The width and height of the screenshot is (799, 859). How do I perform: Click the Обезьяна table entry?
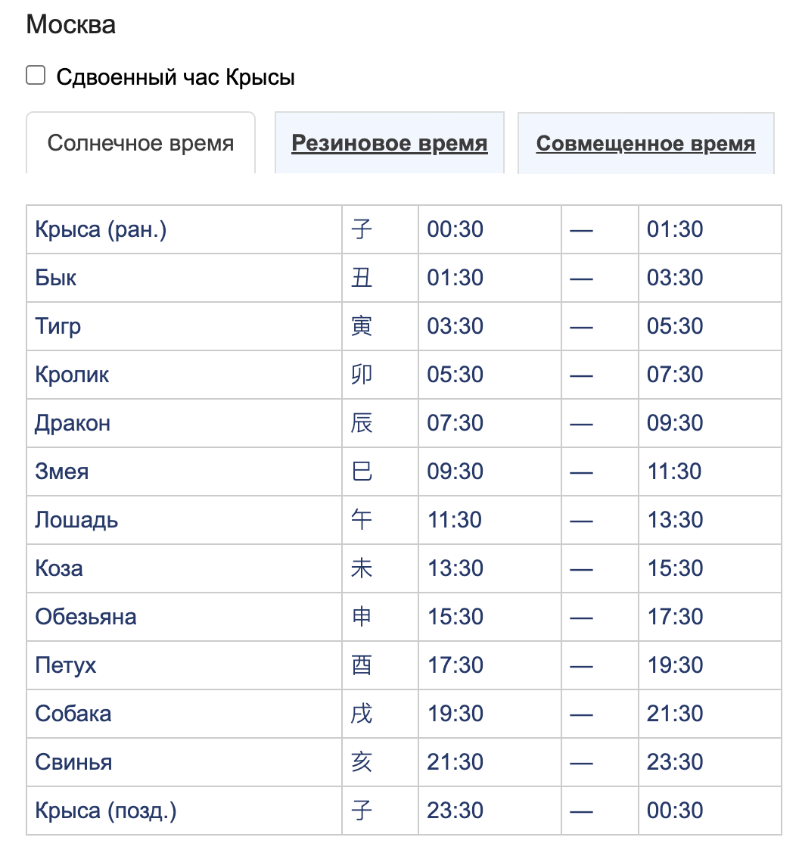(85, 617)
